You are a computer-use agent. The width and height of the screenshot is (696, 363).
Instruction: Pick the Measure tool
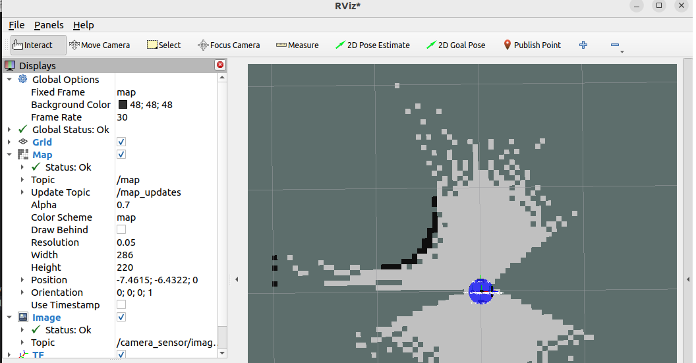tap(297, 45)
